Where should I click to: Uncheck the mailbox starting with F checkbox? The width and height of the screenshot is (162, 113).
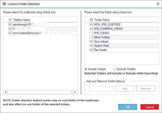(10, 29)
